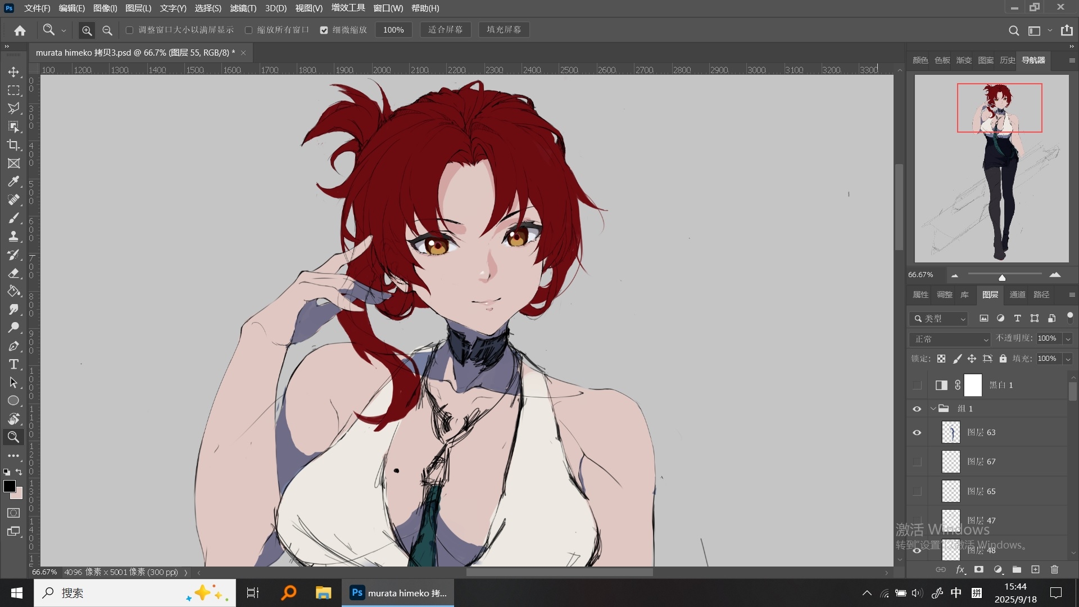The width and height of the screenshot is (1079, 607).
Task: Select the Eyedropper tool
Action: point(13,182)
